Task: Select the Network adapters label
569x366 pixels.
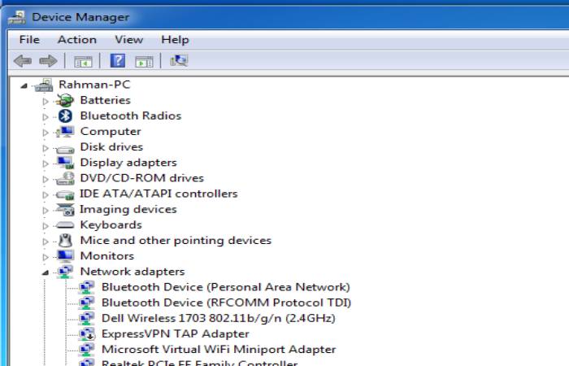Action: pos(132,272)
